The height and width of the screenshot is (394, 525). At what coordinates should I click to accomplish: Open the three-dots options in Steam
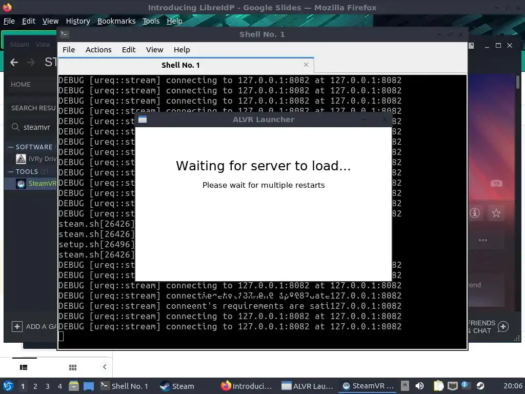(x=483, y=240)
